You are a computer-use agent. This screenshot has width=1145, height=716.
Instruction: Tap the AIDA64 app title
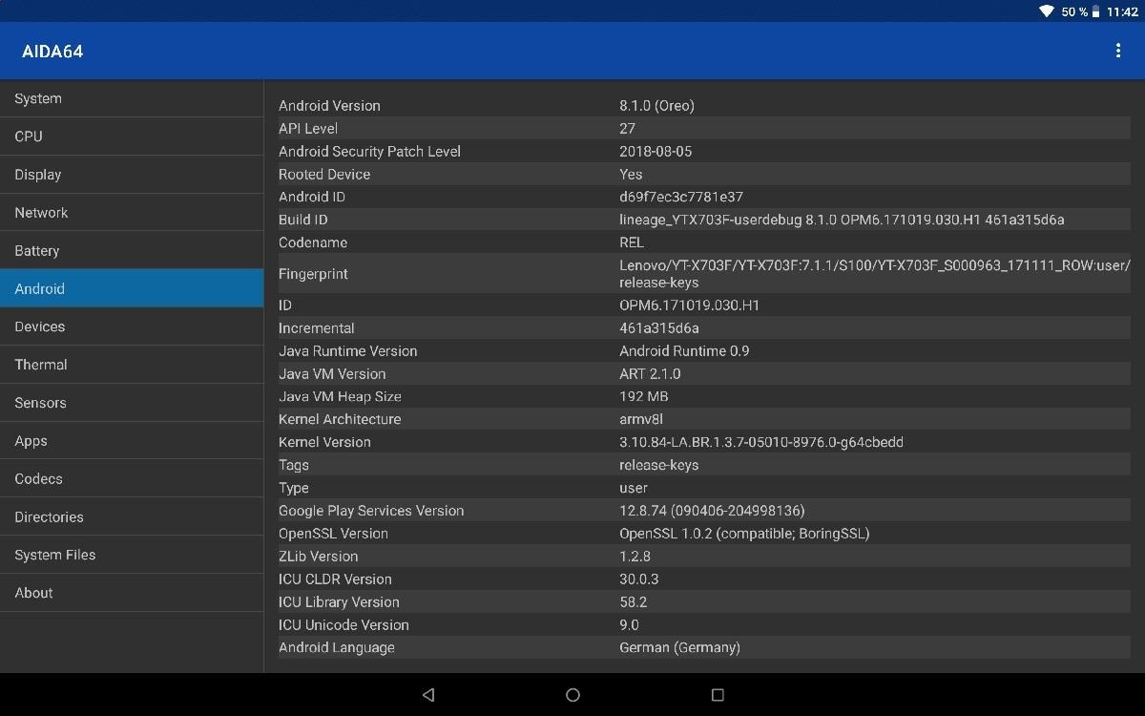pos(52,52)
